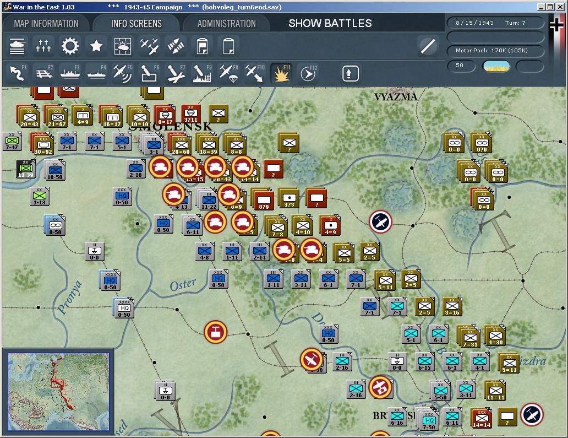The width and height of the screenshot is (568, 438).
Task: Click the diagonal slash button in toolbar
Action: [428, 46]
